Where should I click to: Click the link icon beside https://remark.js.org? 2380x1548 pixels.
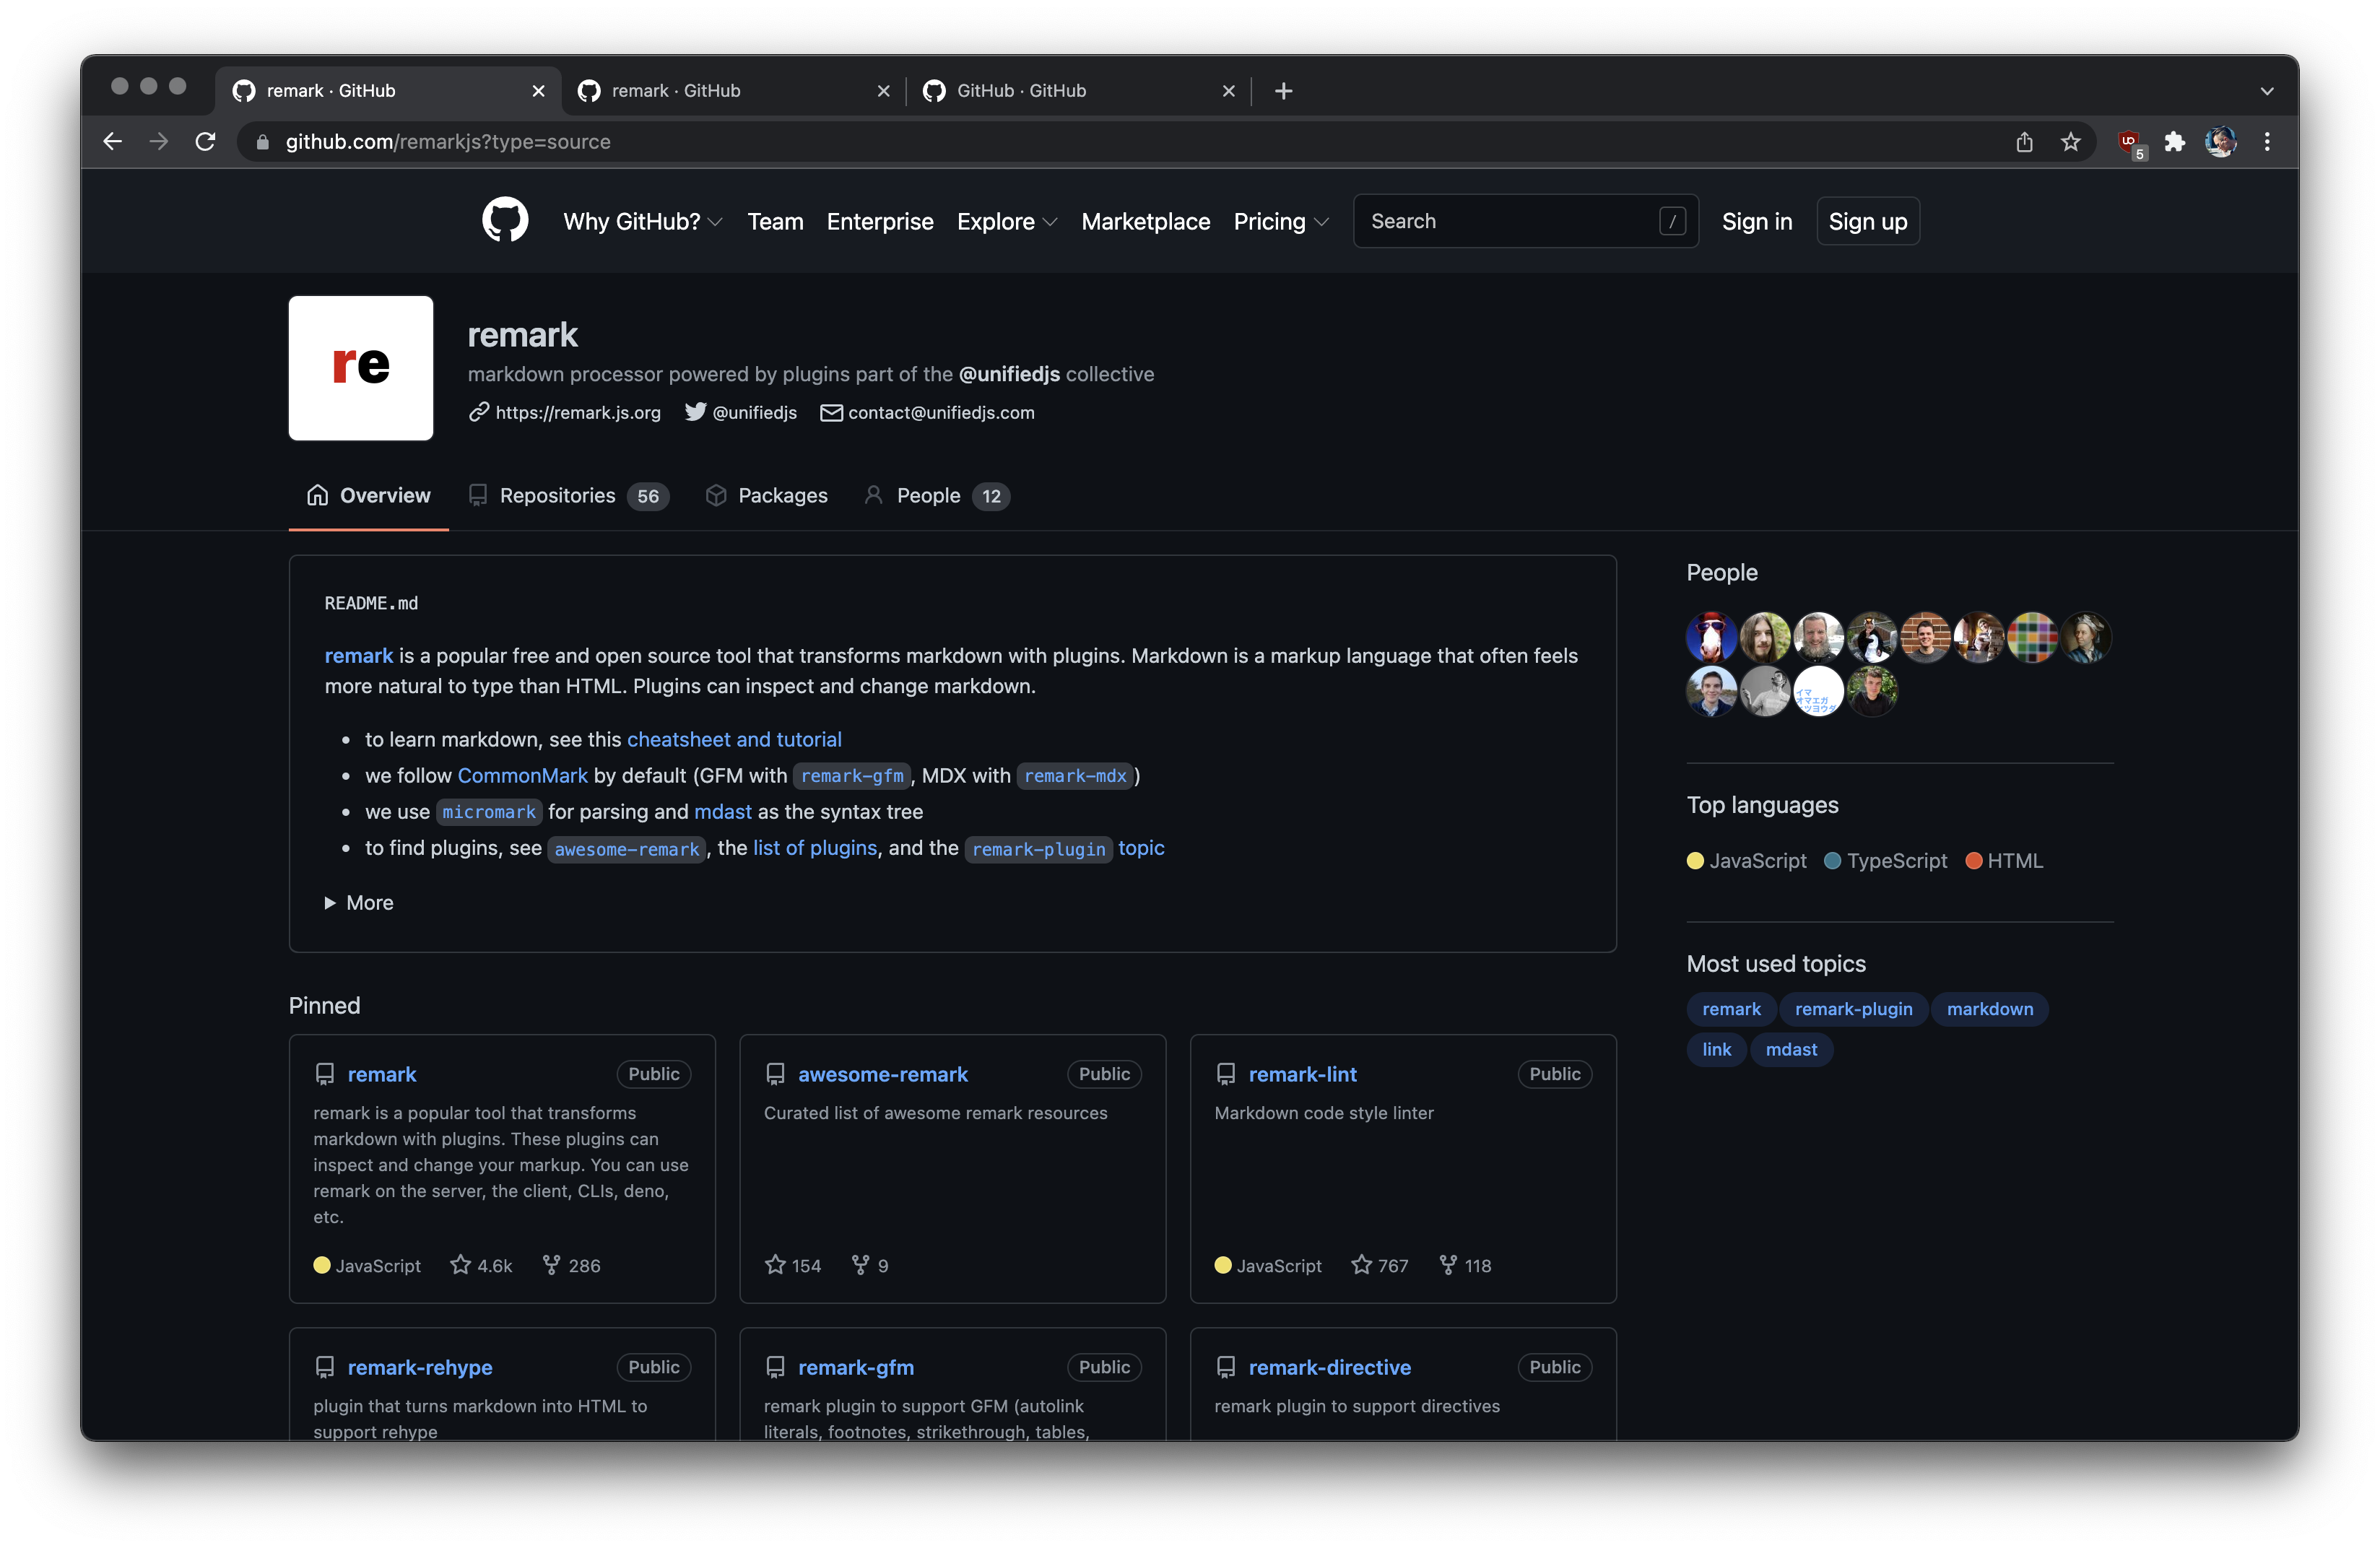coord(479,412)
